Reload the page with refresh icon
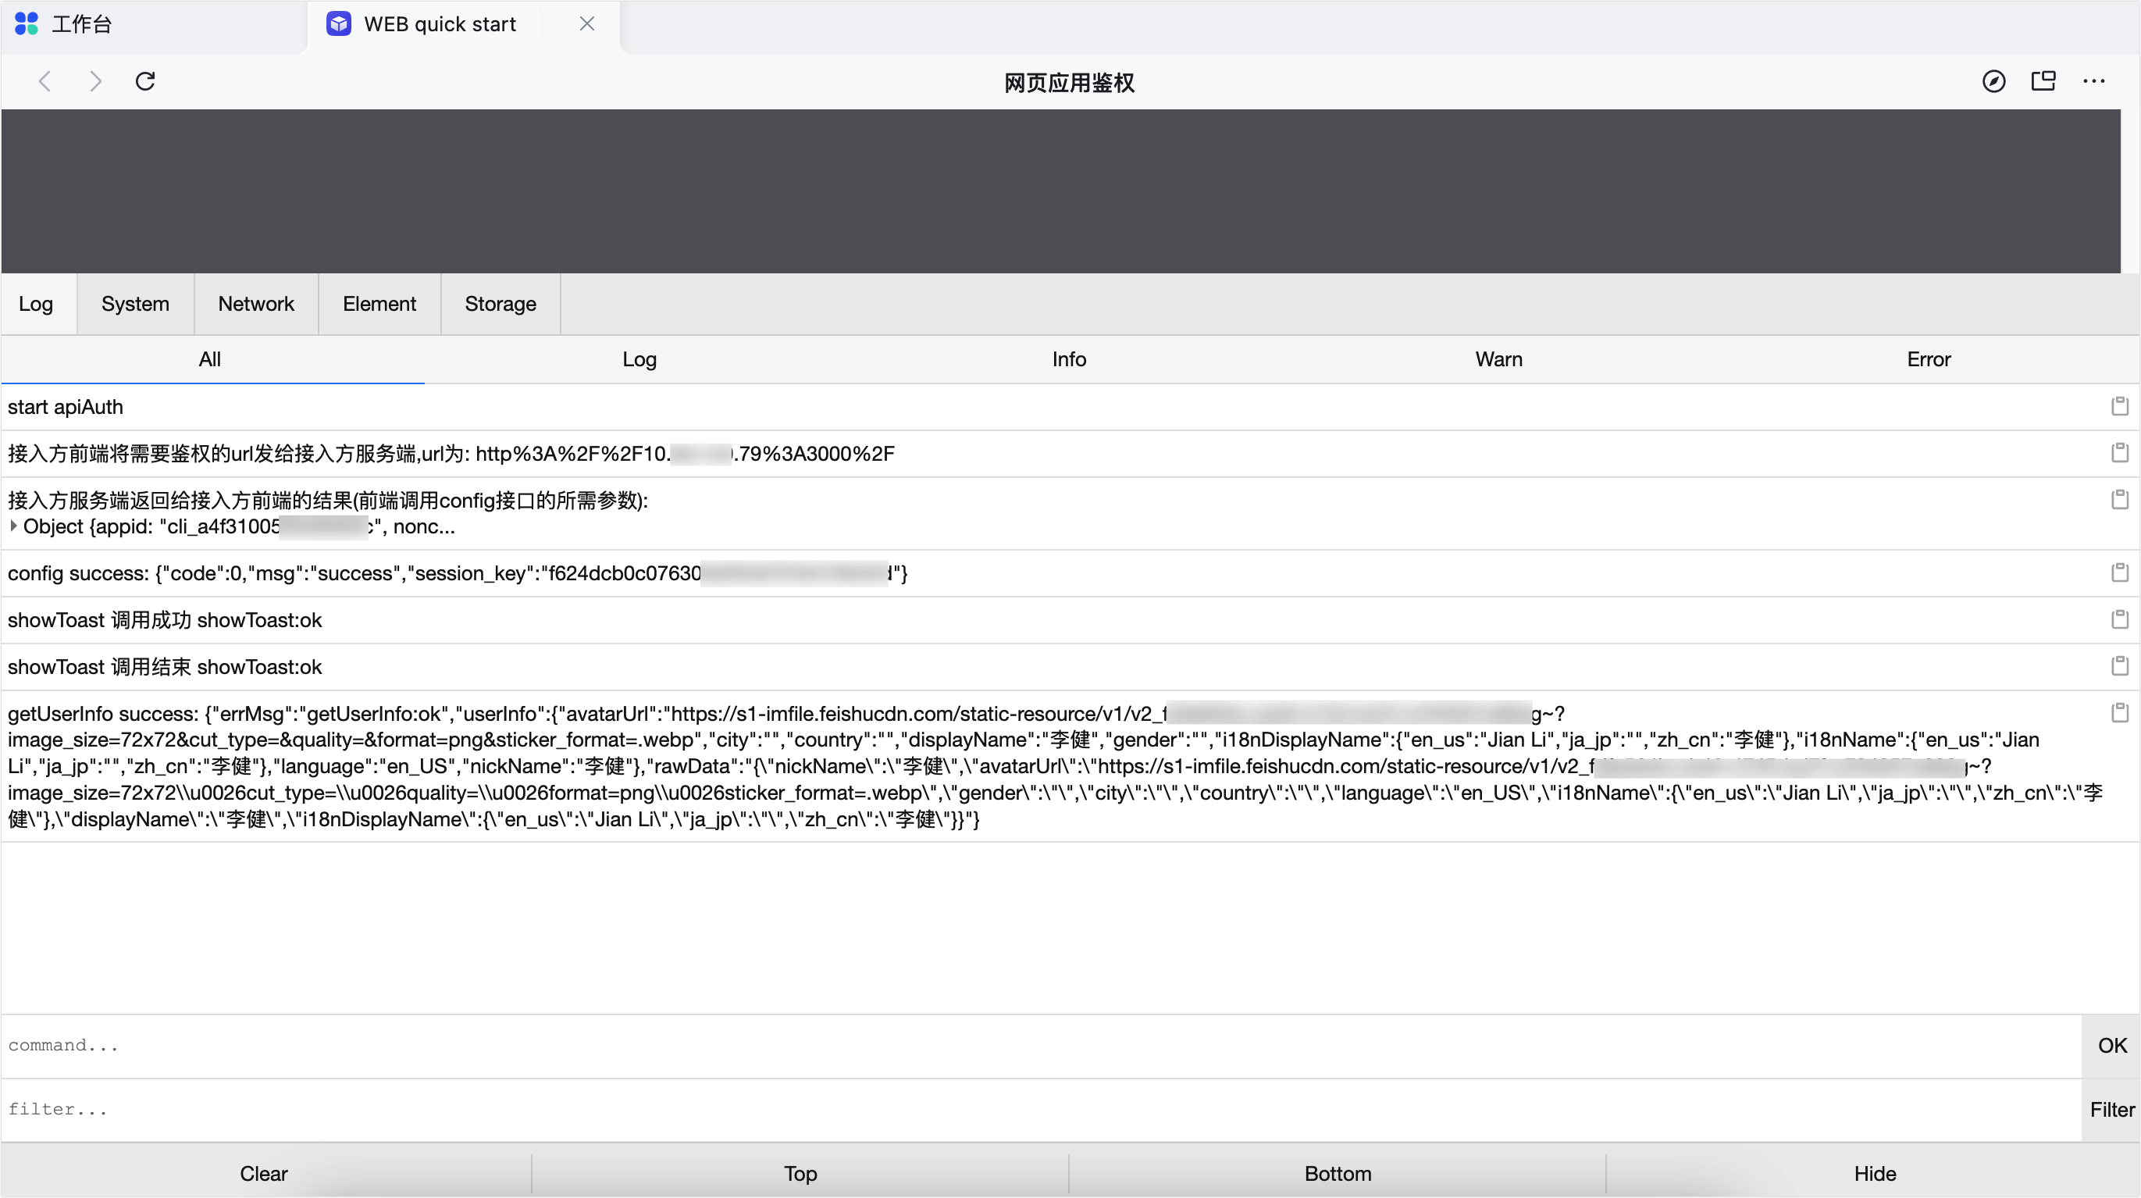2141x1198 pixels. (x=145, y=81)
